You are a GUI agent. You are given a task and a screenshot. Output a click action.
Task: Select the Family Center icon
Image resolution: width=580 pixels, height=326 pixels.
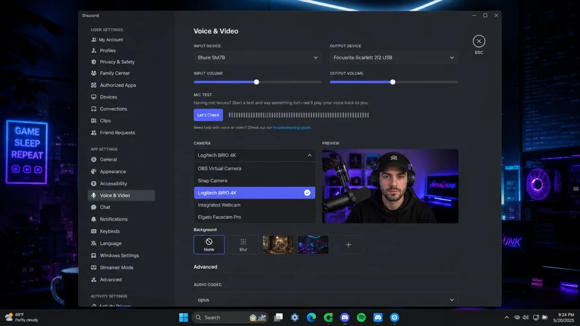point(93,73)
